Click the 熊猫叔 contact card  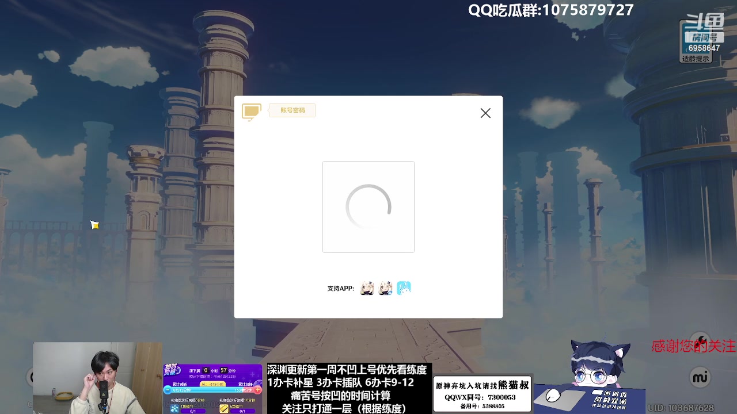click(482, 394)
